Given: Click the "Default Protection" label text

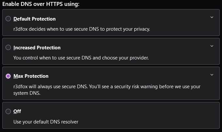Looking at the screenshot, I should [34, 19].
